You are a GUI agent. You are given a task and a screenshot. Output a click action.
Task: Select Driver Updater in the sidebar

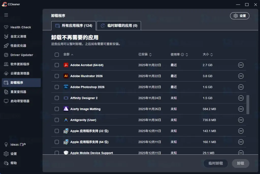[x=22, y=55]
